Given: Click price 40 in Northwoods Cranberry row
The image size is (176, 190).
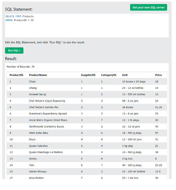Looking at the screenshot, I should [x=157, y=126].
